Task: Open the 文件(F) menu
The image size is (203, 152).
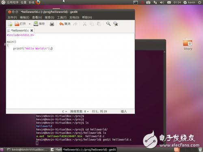Action: coord(12,17)
